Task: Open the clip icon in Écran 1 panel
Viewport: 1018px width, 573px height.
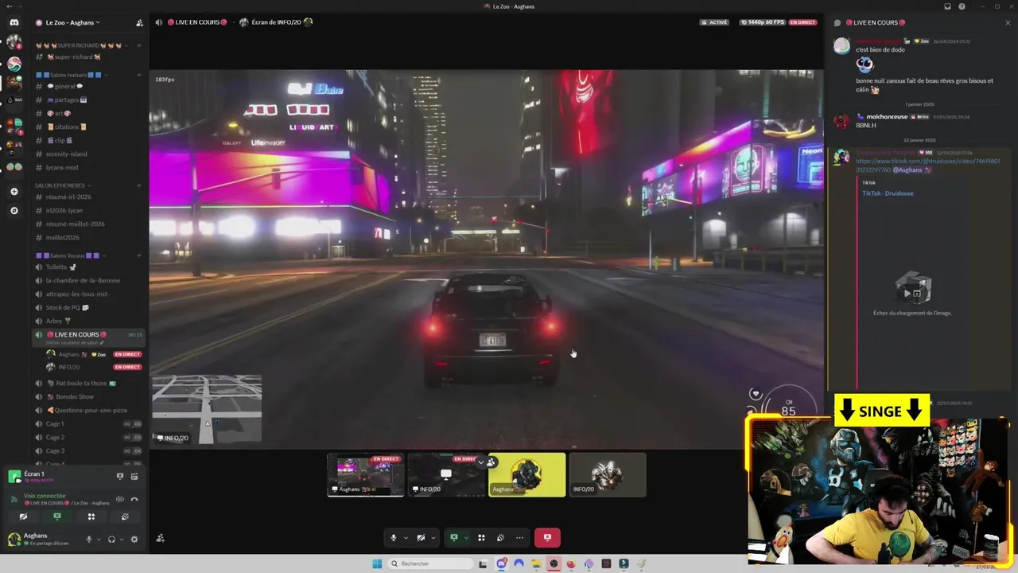Action: click(x=134, y=476)
